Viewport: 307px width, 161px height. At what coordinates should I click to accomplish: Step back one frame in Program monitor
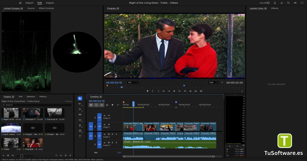pos(169,91)
